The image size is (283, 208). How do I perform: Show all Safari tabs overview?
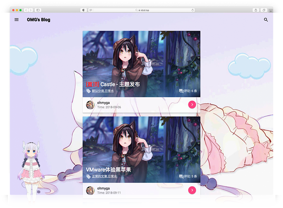pos(264,10)
